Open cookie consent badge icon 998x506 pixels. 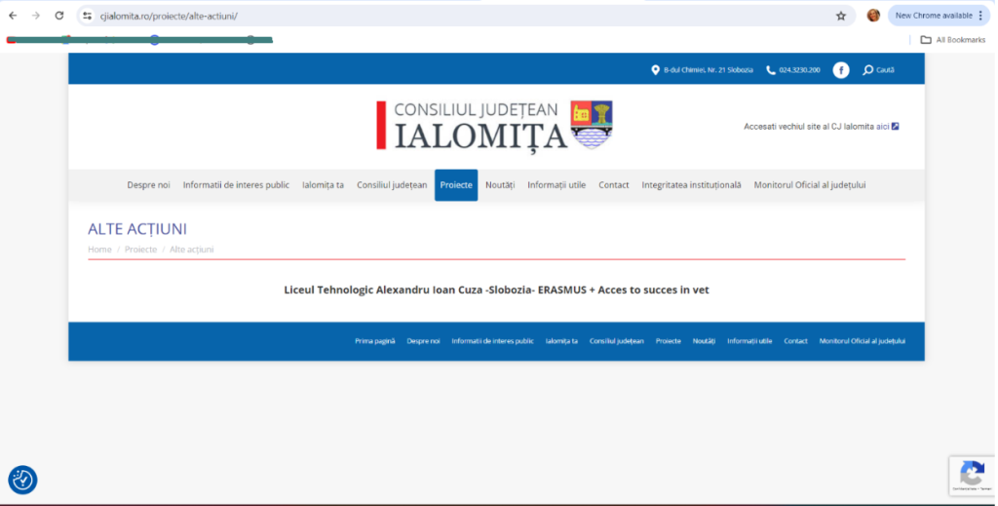click(22, 480)
